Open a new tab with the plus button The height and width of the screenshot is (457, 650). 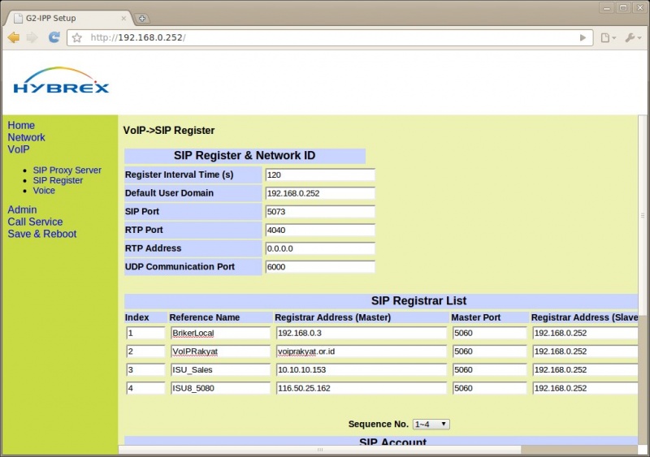click(x=142, y=18)
